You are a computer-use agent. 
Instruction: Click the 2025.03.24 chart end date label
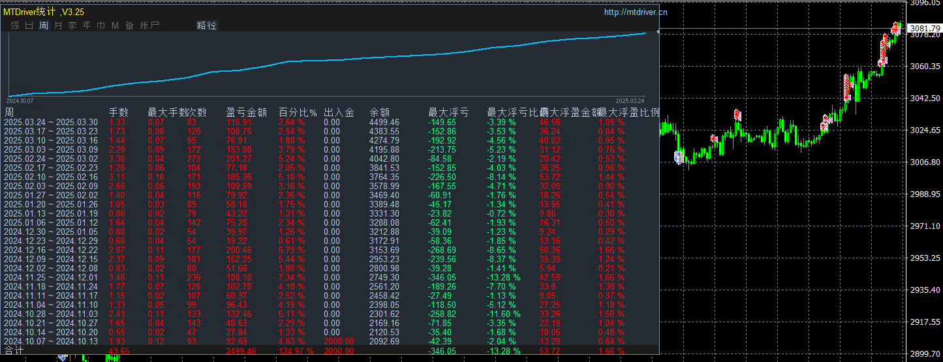tap(630, 101)
